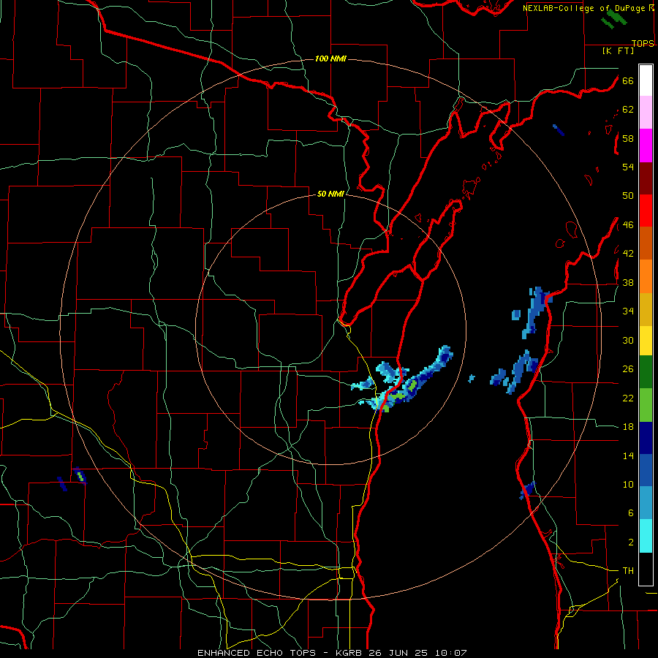Click the '10' legend value
This screenshot has height=658, width=658.
(628, 485)
